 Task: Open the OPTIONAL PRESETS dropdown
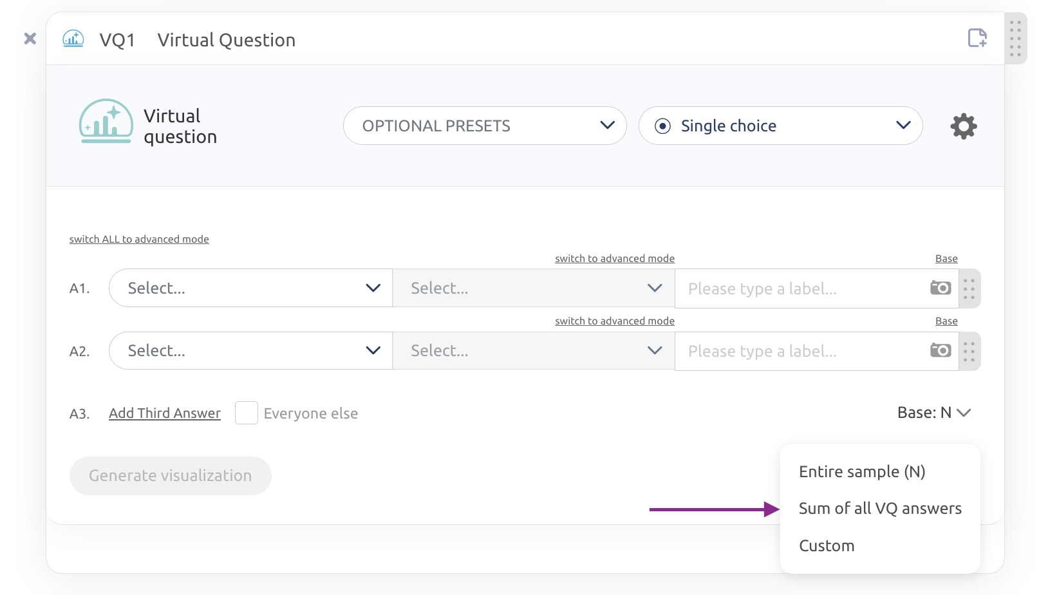[x=485, y=126]
